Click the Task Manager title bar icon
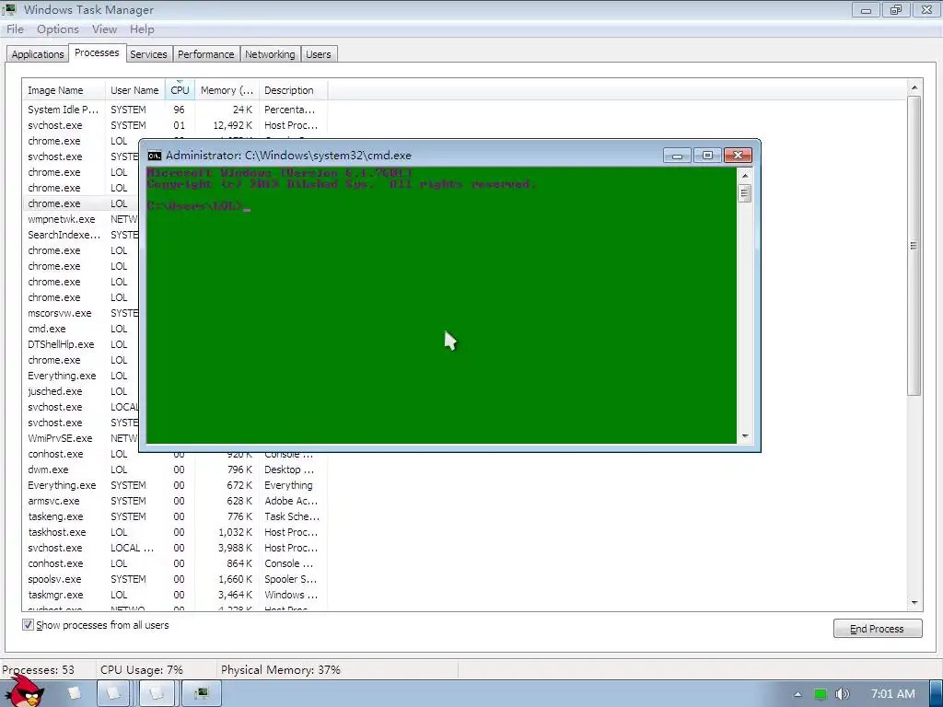 (9, 9)
